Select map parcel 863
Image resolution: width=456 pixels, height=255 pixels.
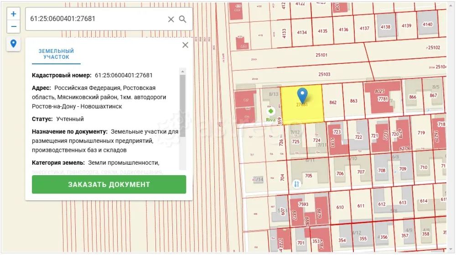[354, 101]
